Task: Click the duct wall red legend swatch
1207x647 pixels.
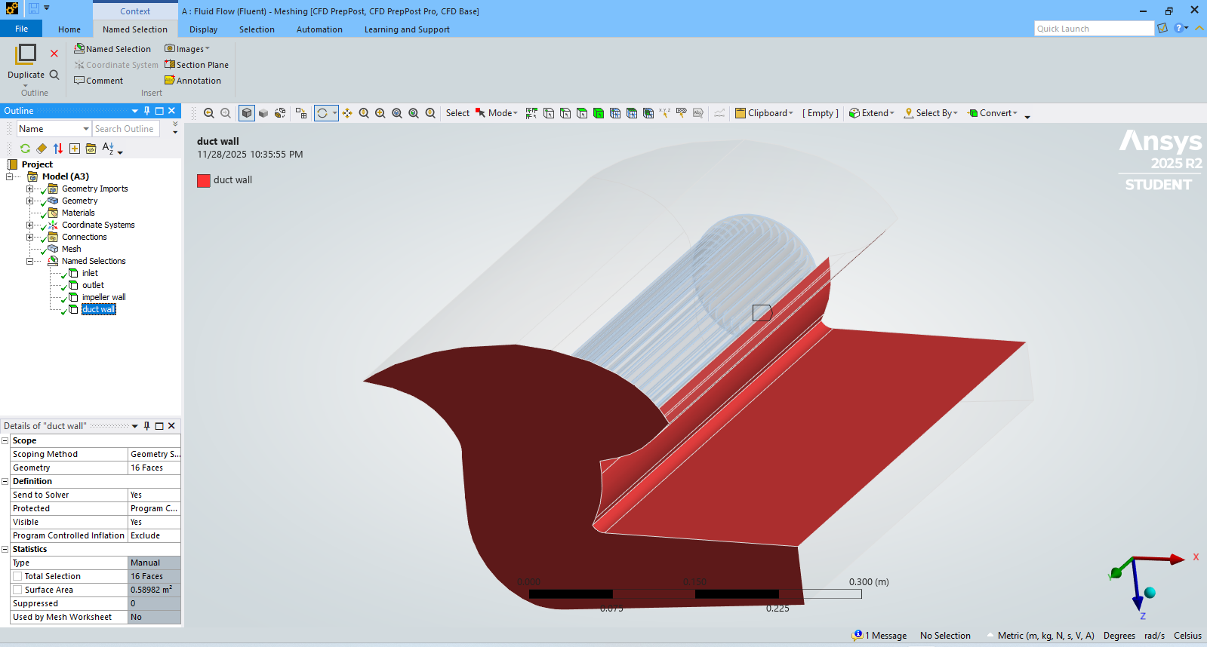Action: pos(203,180)
